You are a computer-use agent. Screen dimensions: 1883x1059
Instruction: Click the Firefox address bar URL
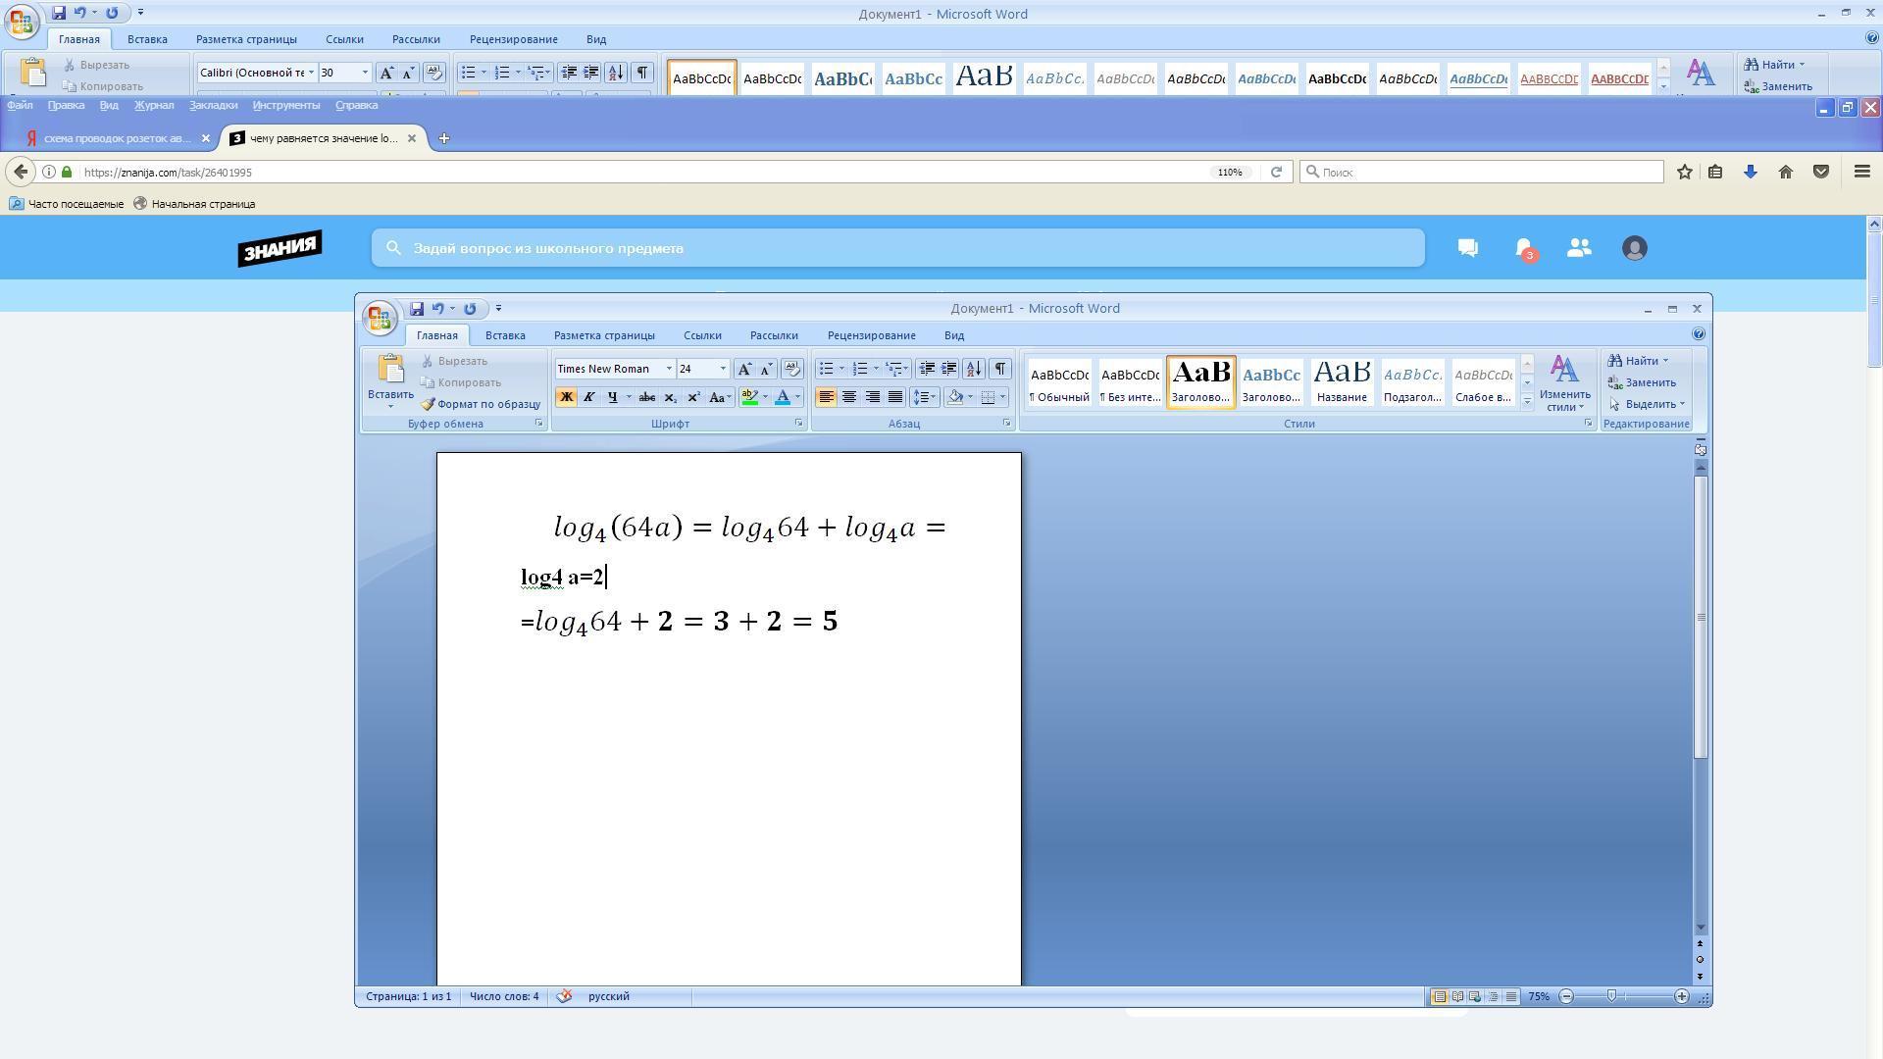[168, 173]
